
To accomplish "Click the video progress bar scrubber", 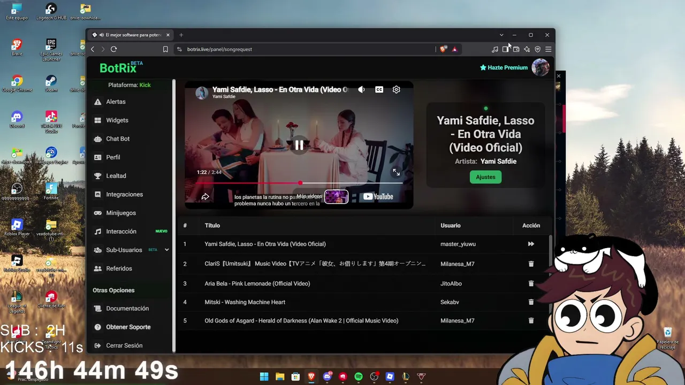I will click(x=300, y=183).
